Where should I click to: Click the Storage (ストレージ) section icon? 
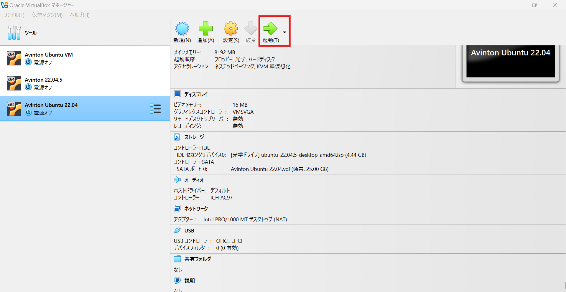[177, 137]
